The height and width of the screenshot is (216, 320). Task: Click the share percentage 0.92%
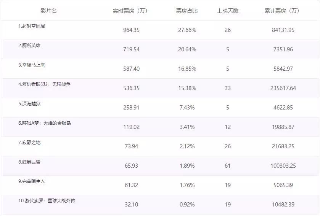click(187, 205)
